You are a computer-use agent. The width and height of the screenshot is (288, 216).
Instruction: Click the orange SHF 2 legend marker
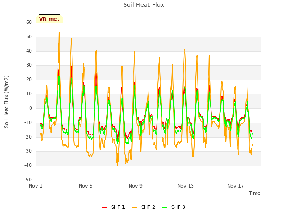[x=135, y=208]
